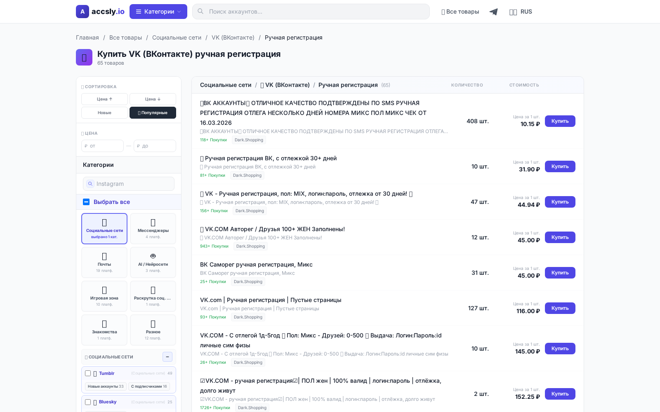Screen dimensions: 660x412
Task: Open Tumblr platform link
Action: (x=106, y=373)
